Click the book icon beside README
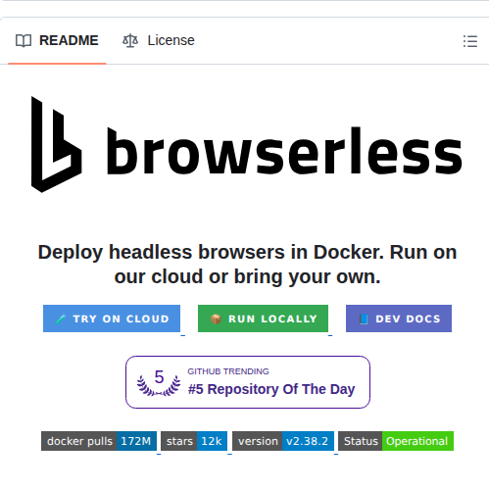The height and width of the screenshot is (489, 489). tap(24, 41)
